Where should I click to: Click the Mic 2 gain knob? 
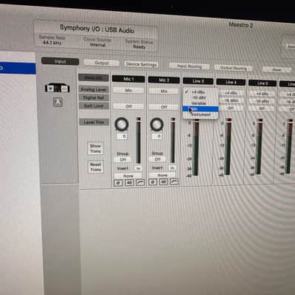click(157, 124)
